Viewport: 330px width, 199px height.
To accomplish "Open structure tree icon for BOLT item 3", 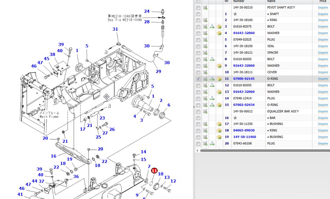I will [x=212, y=26].
